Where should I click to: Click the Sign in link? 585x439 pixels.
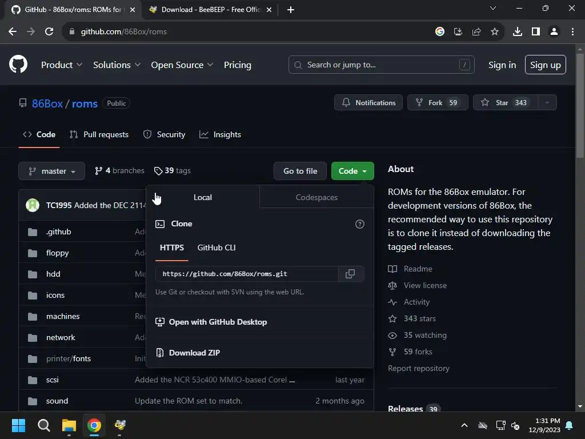502,65
